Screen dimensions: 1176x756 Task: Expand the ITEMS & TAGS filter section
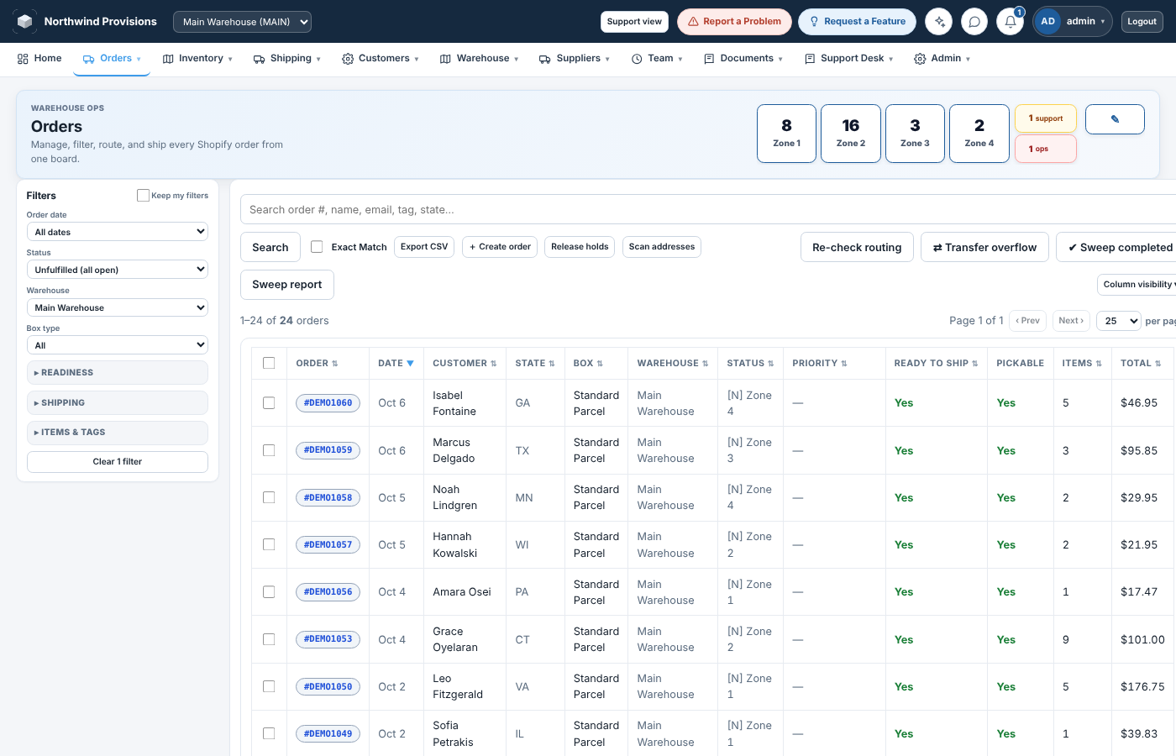[x=118, y=433]
